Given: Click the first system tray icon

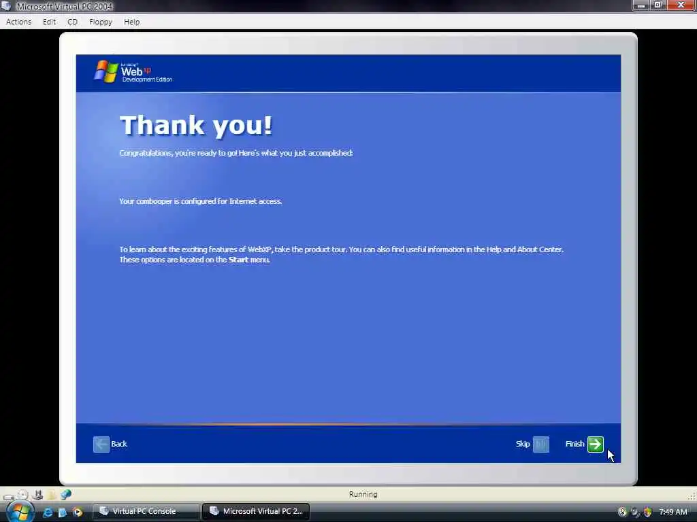Looking at the screenshot, I should 623,512.
